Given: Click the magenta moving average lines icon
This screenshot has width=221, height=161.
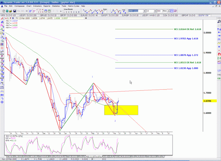Looking at the screenshot, I should point(34,11).
